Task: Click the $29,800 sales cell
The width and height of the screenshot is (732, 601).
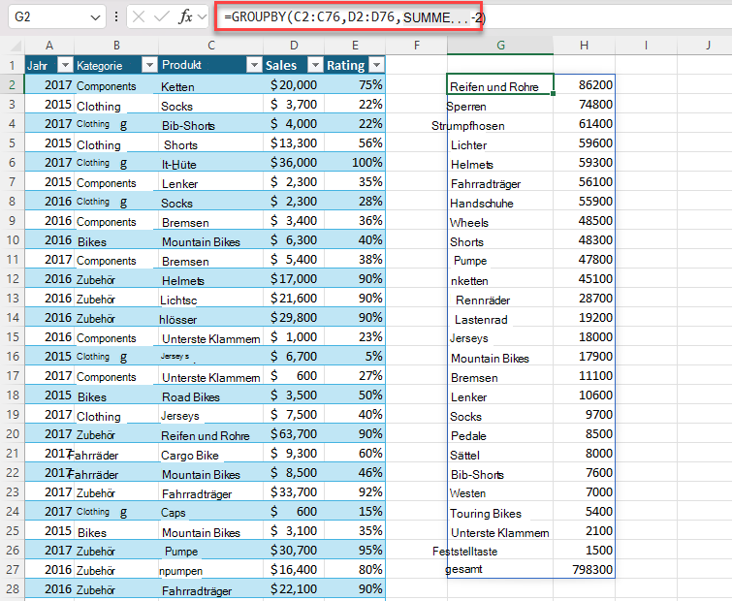Action: click(x=294, y=317)
